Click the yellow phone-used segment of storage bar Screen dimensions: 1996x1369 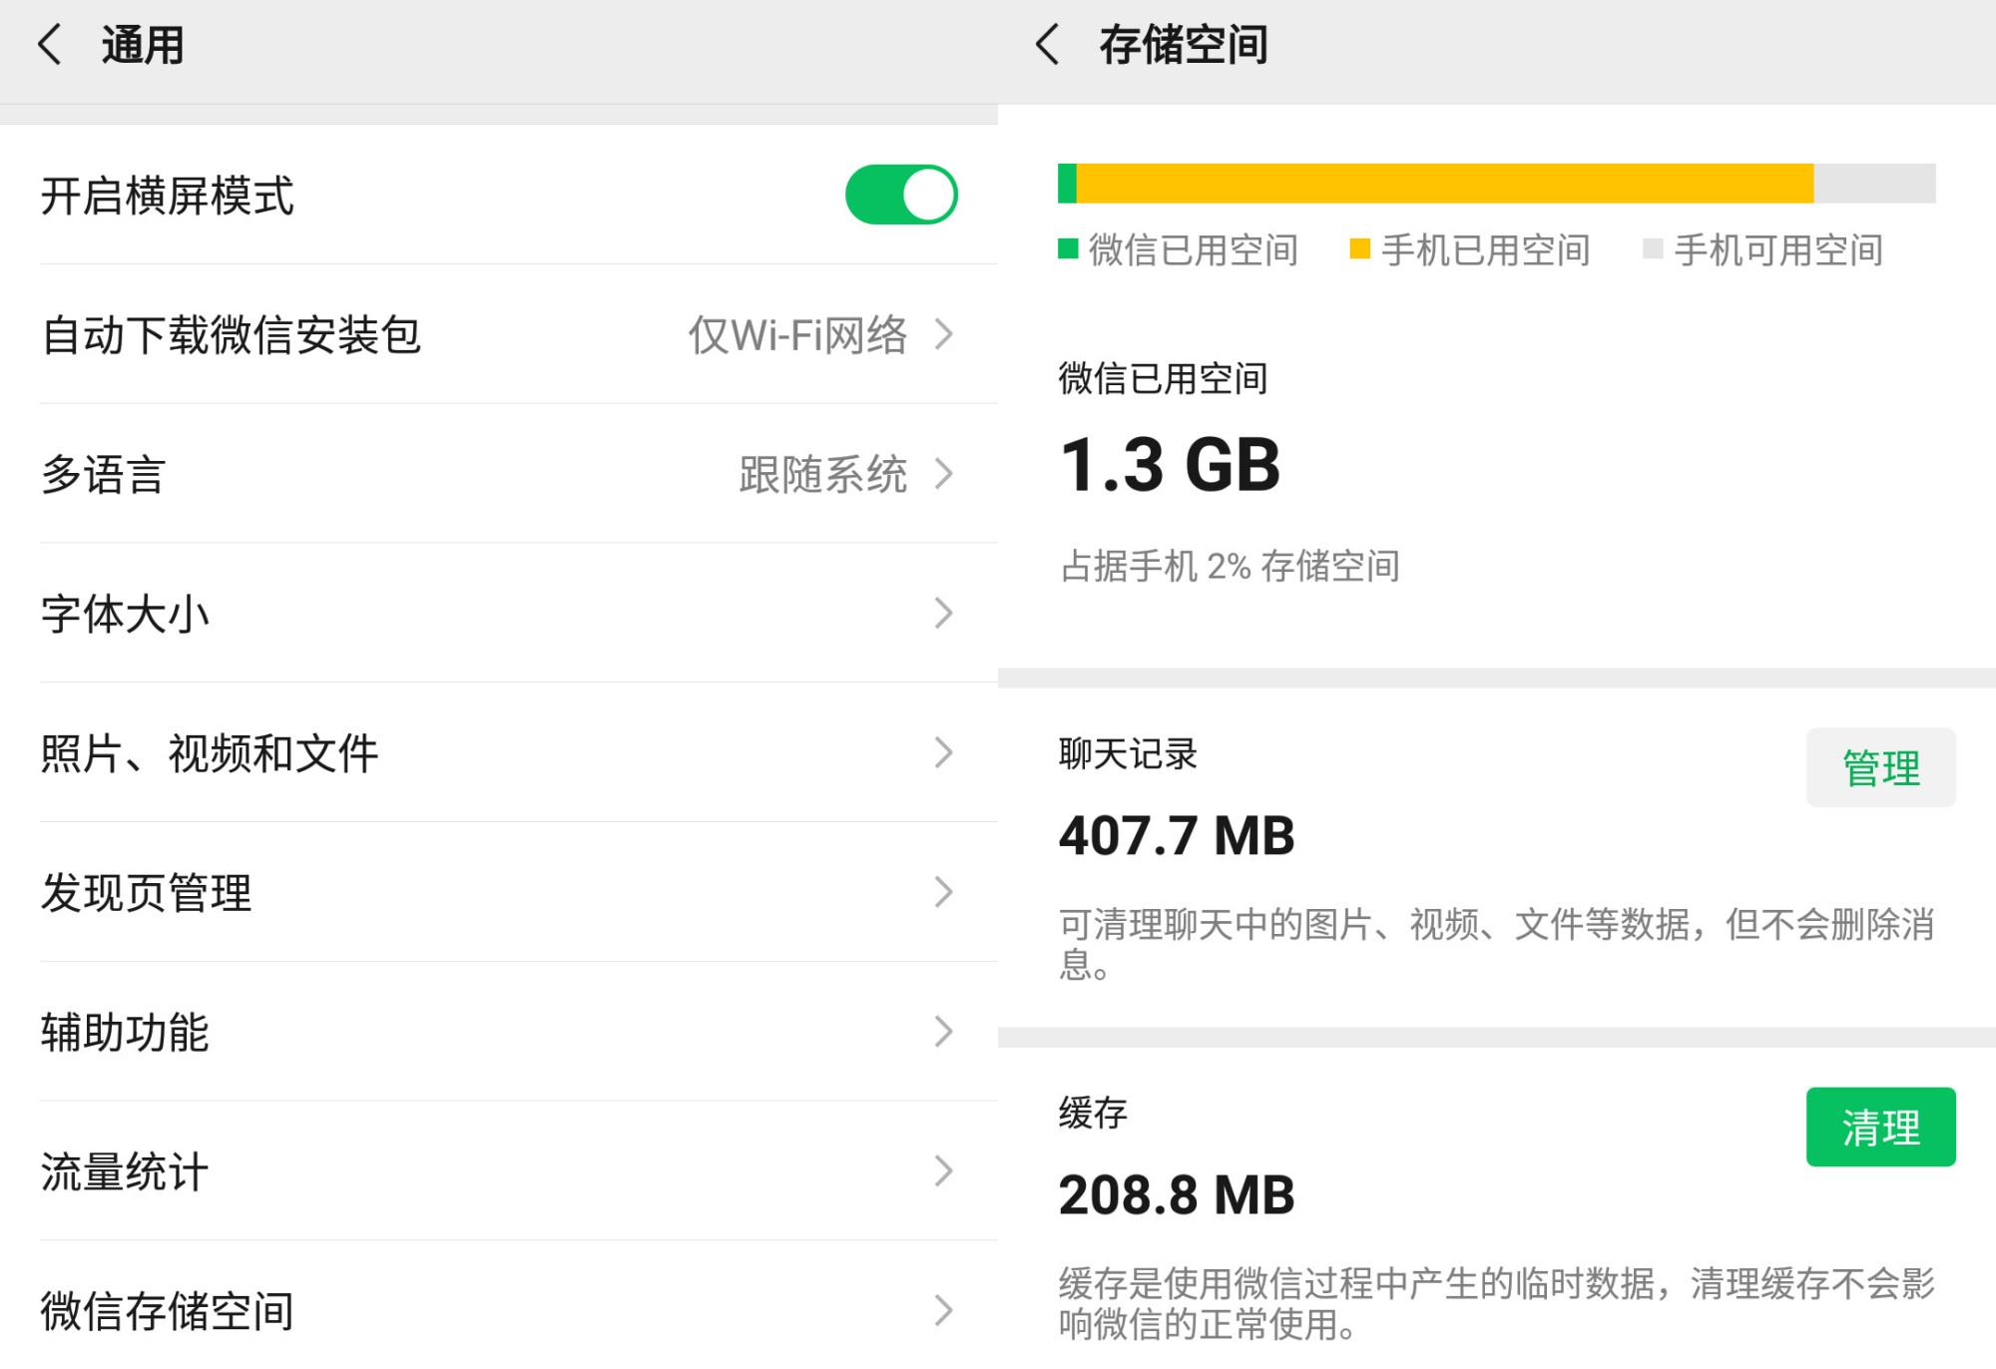tap(1445, 184)
